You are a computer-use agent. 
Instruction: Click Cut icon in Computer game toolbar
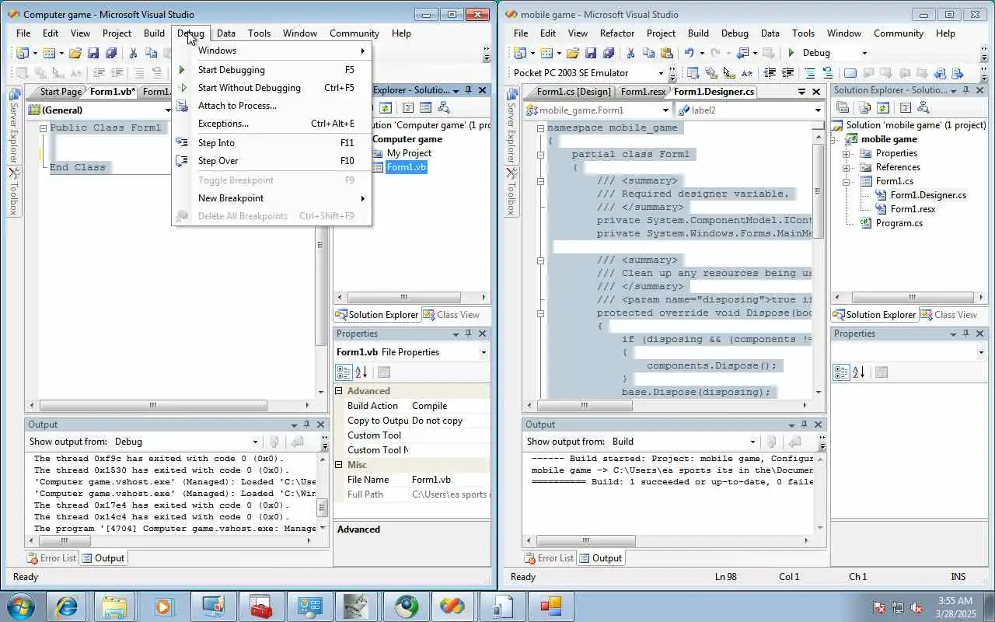click(133, 53)
